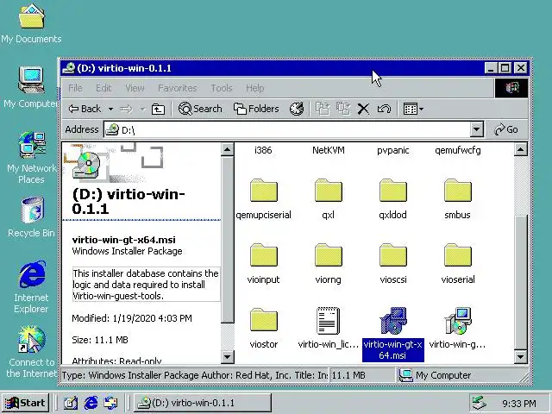Click into the Address field D:\
This screenshot has width=552, height=414.
(287, 130)
